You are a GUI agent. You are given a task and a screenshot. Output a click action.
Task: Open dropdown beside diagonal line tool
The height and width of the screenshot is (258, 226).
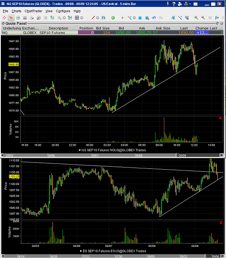point(134,18)
